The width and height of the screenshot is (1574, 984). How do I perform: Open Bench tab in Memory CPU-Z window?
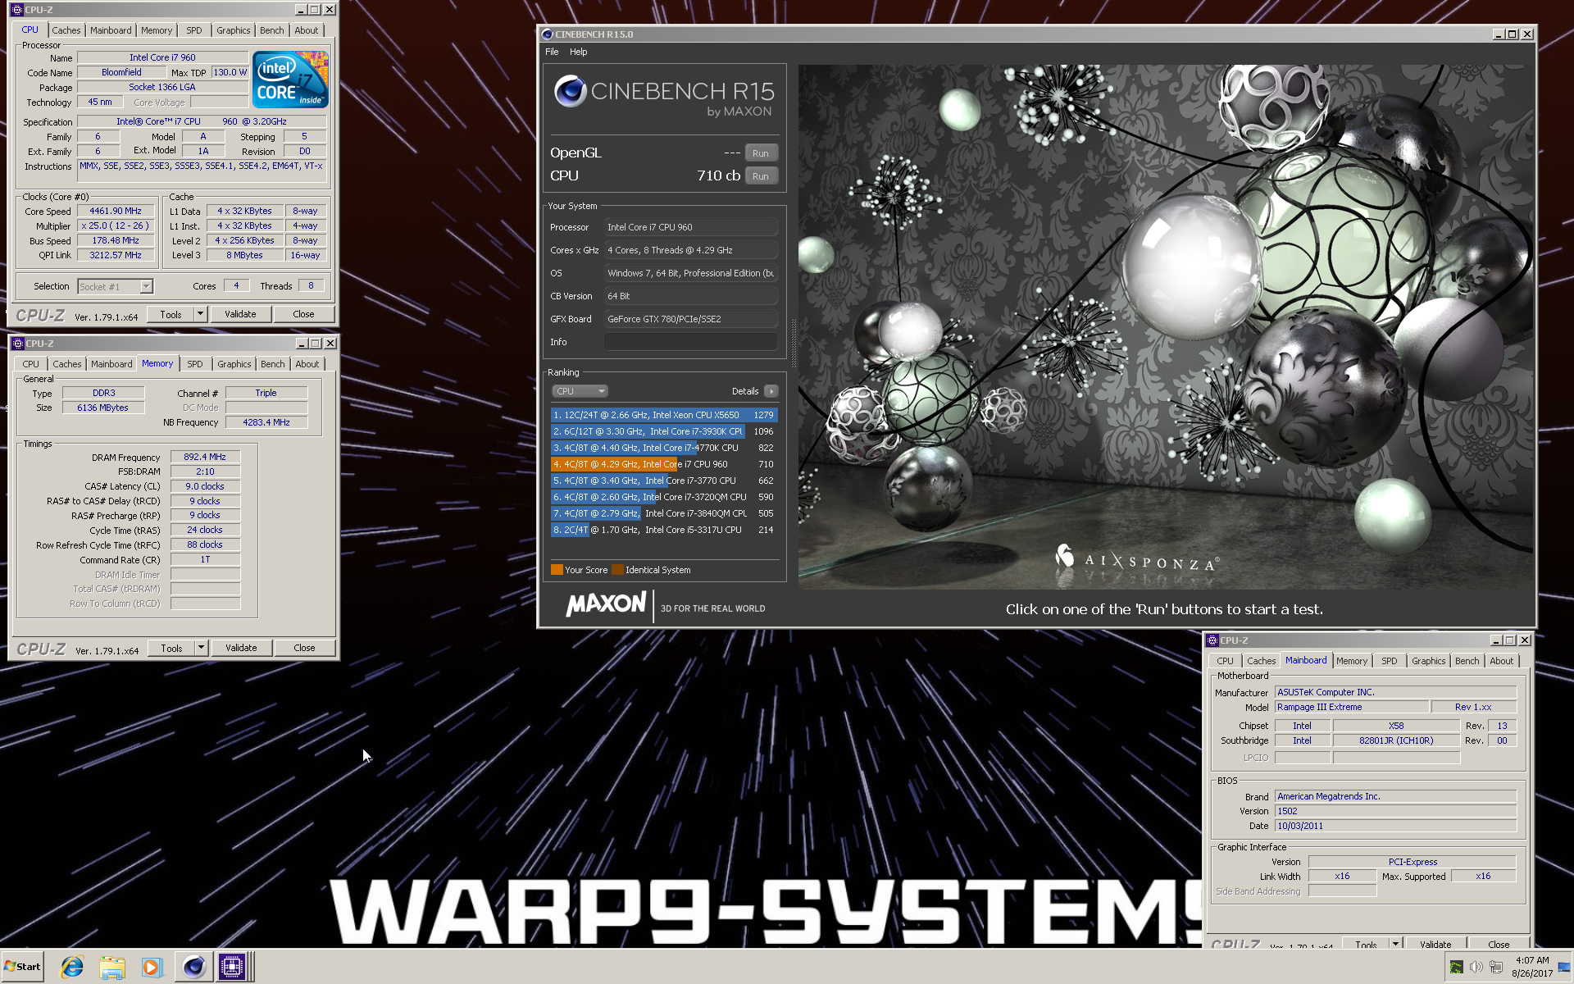(x=272, y=364)
